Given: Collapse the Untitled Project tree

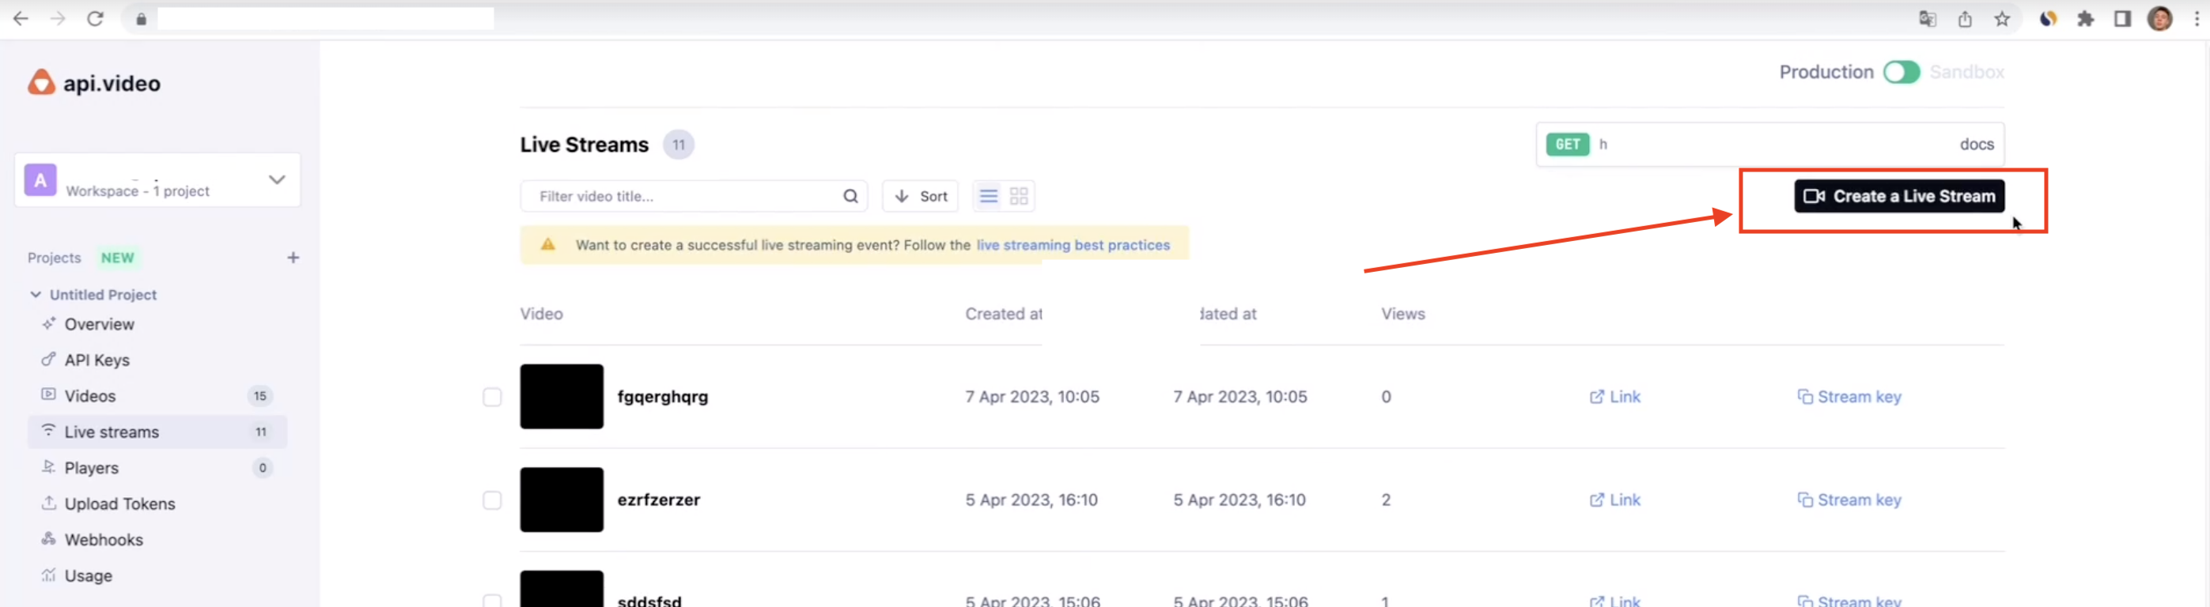Looking at the screenshot, I should pos(35,294).
